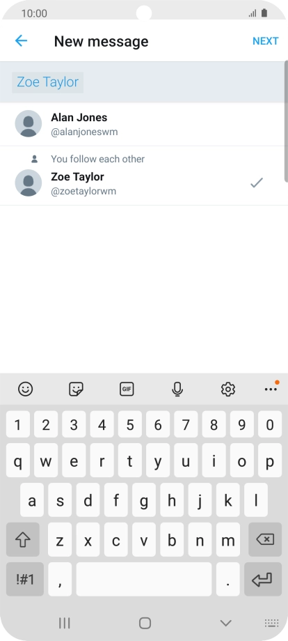
Task: Open Alan Jones profile avatar
Action: click(28, 123)
